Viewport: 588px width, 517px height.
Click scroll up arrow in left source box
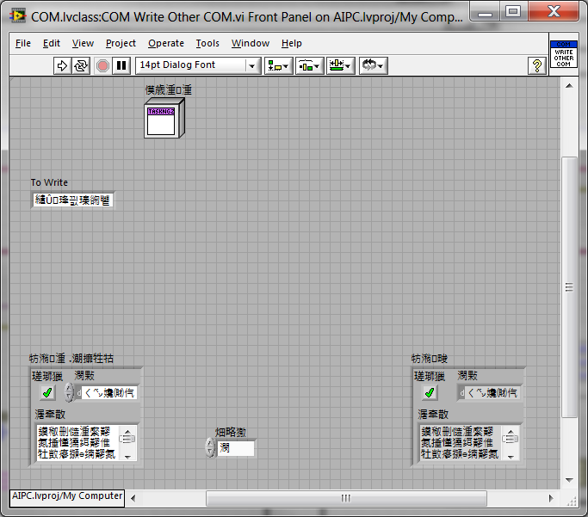point(127,431)
